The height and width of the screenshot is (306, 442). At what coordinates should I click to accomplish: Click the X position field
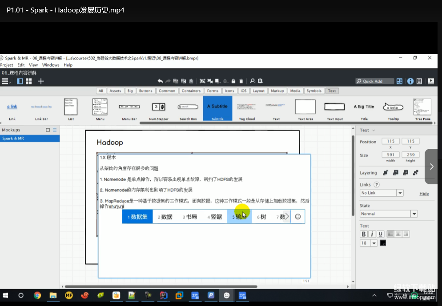391,141
